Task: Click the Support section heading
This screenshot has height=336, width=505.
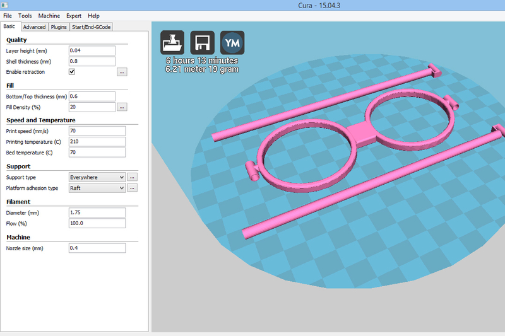Action: point(18,166)
